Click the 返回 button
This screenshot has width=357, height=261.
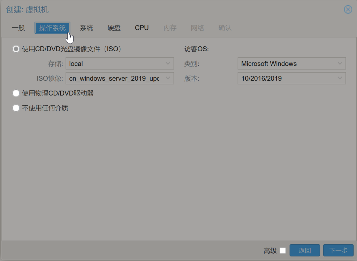(305, 251)
